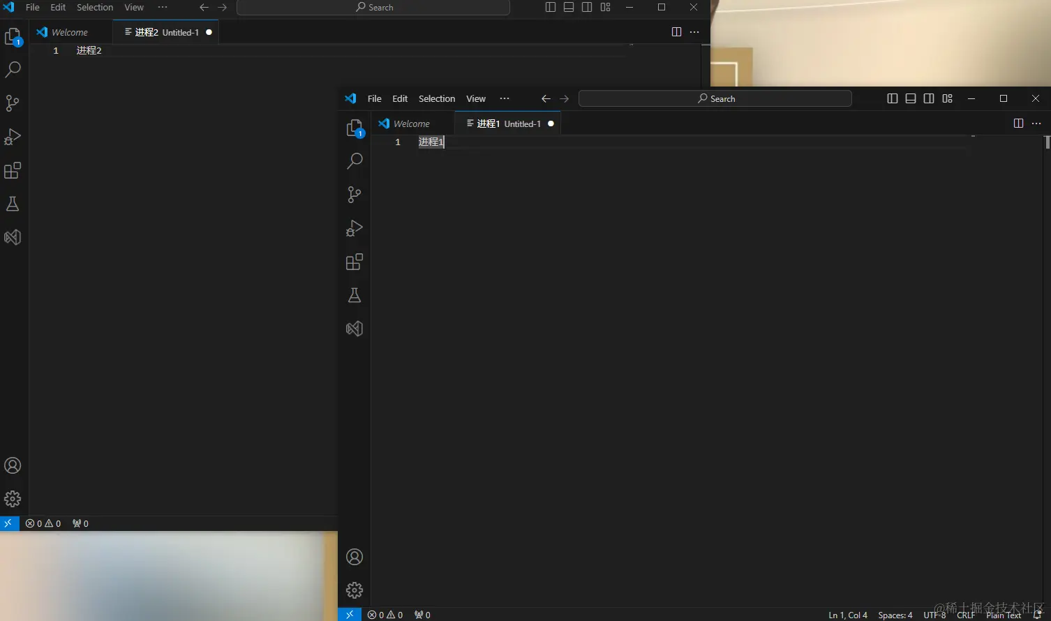Open Customize Layout in the back window
Viewport: 1051px width, 621px height.
coord(605,7)
